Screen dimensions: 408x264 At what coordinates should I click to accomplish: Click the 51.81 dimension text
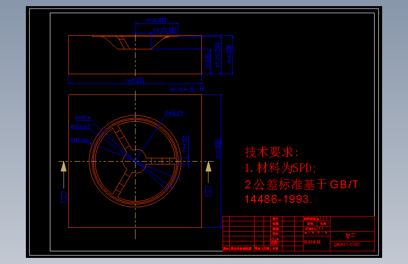tap(156, 20)
